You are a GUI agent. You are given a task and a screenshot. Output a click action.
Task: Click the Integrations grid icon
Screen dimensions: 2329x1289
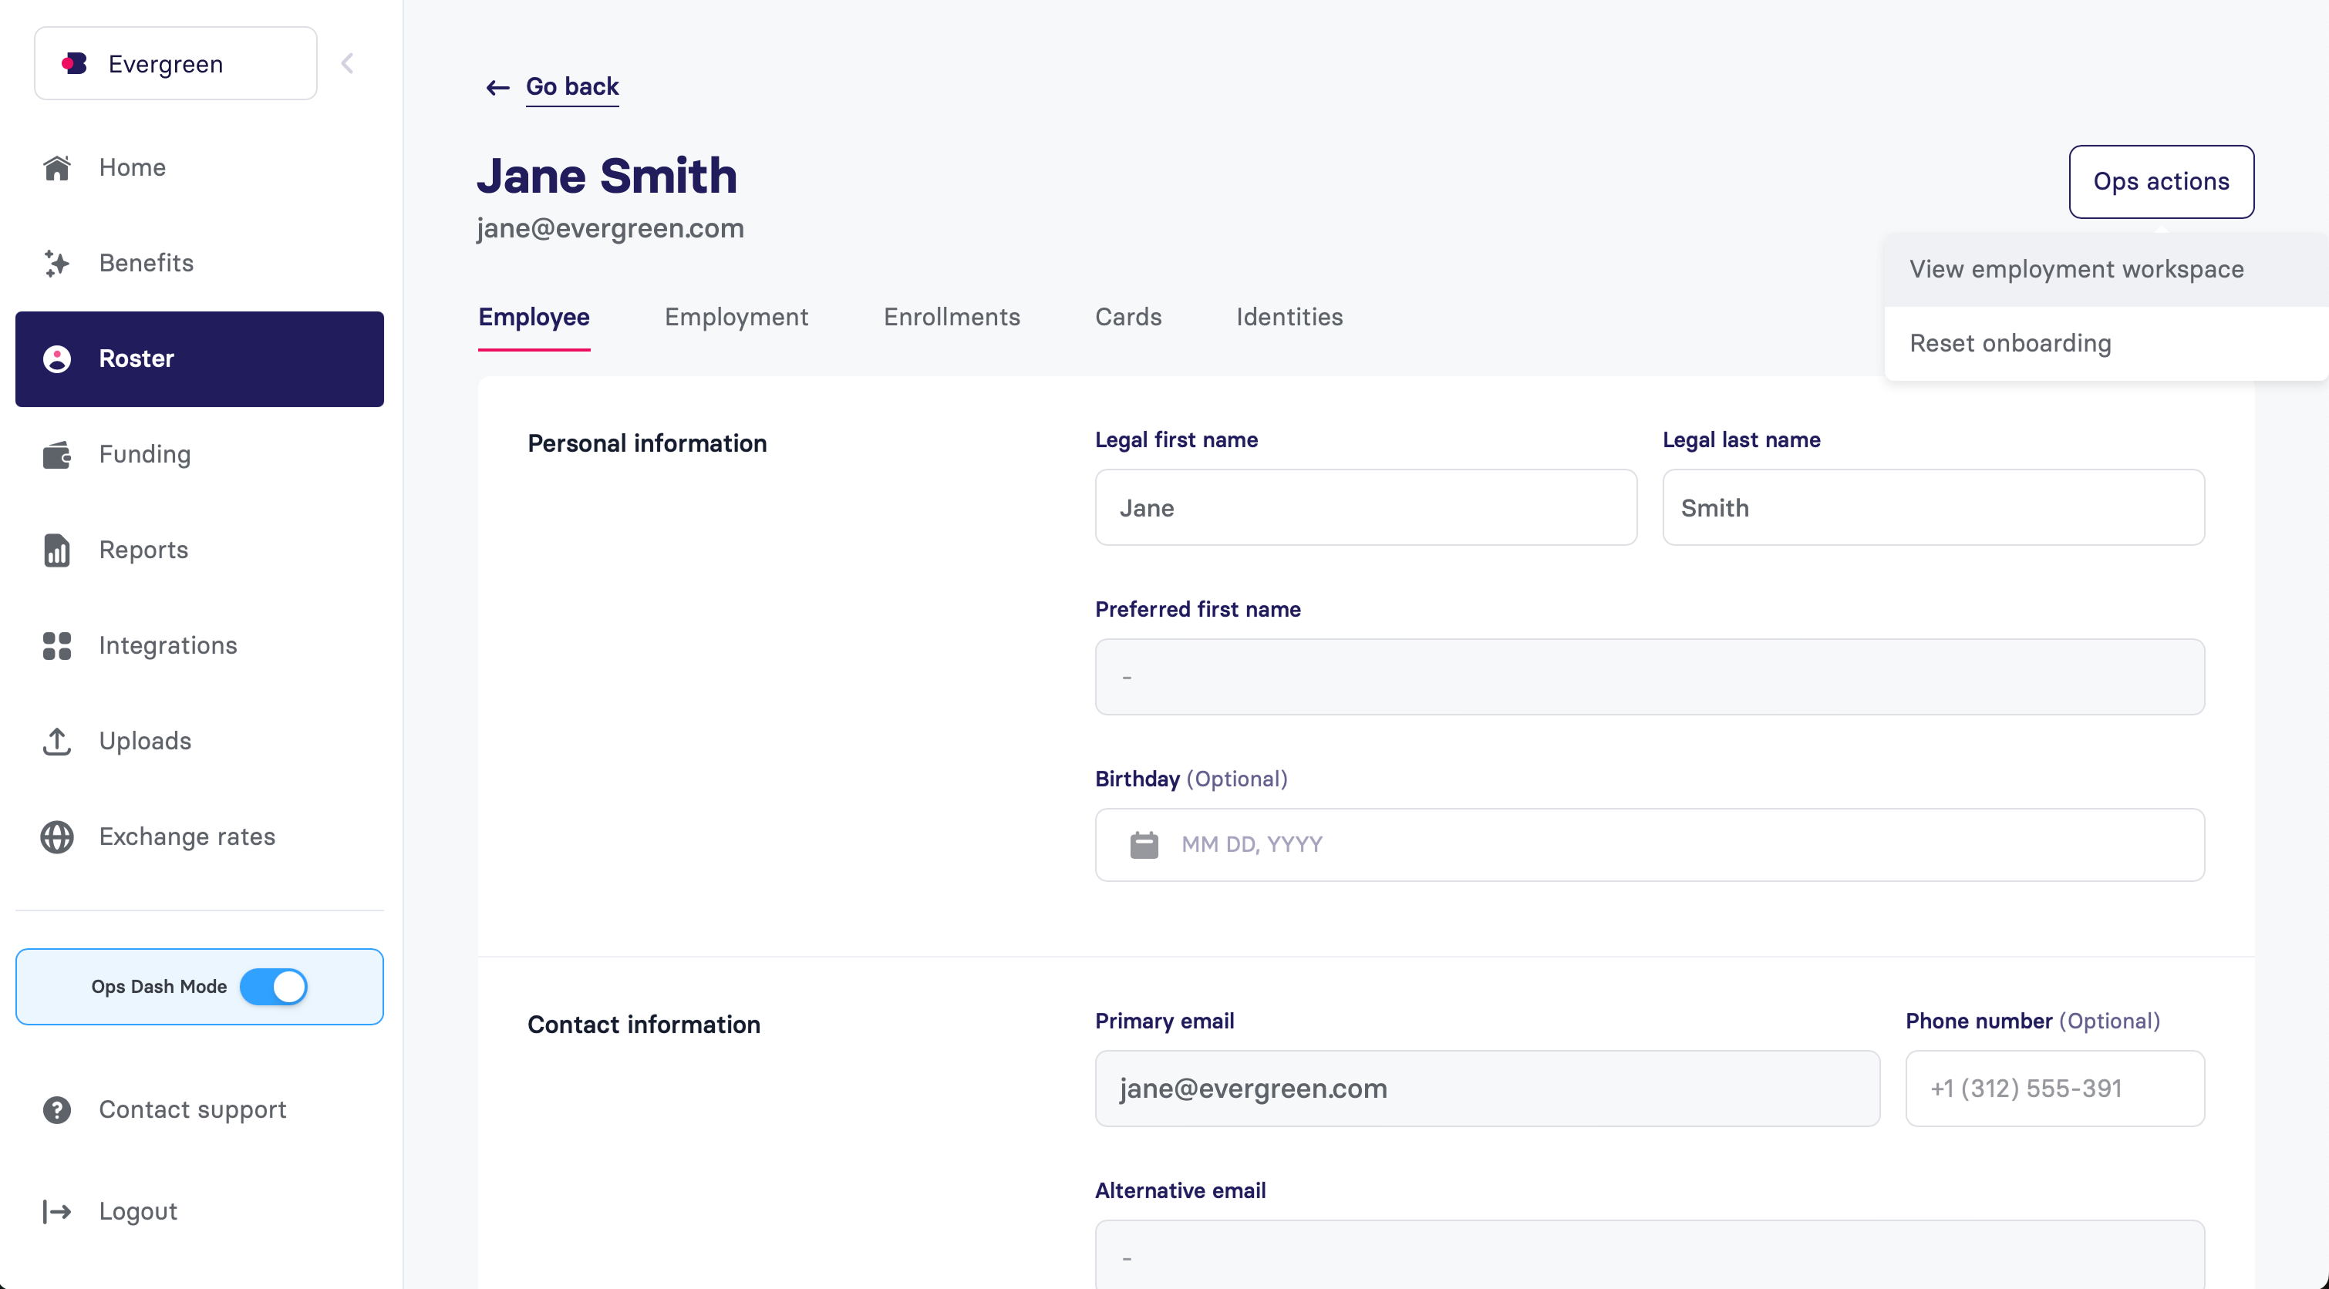(x=57, y=645)
